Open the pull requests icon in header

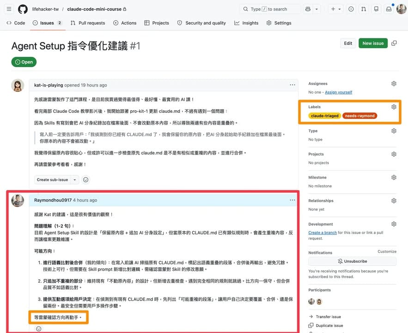[364, 9]
